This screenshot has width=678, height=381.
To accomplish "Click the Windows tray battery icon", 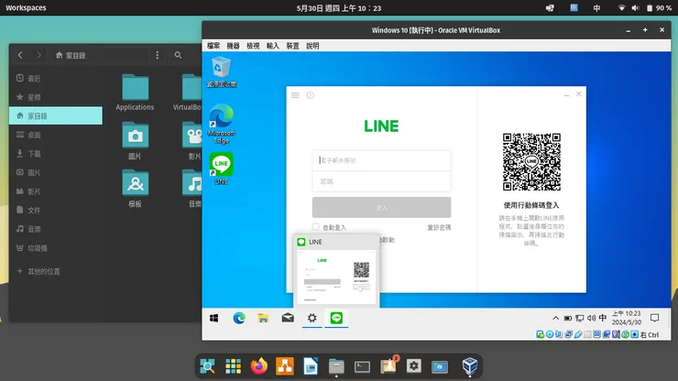I will [x=568, y=319].
